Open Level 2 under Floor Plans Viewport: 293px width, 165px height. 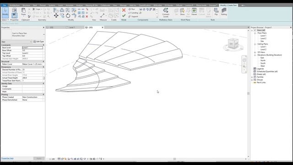coord(263,38)
